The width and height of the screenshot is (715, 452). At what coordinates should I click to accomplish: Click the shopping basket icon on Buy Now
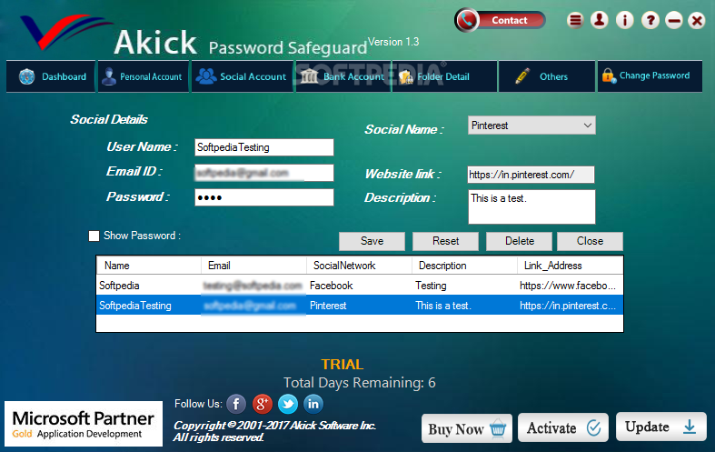point(498,428)
